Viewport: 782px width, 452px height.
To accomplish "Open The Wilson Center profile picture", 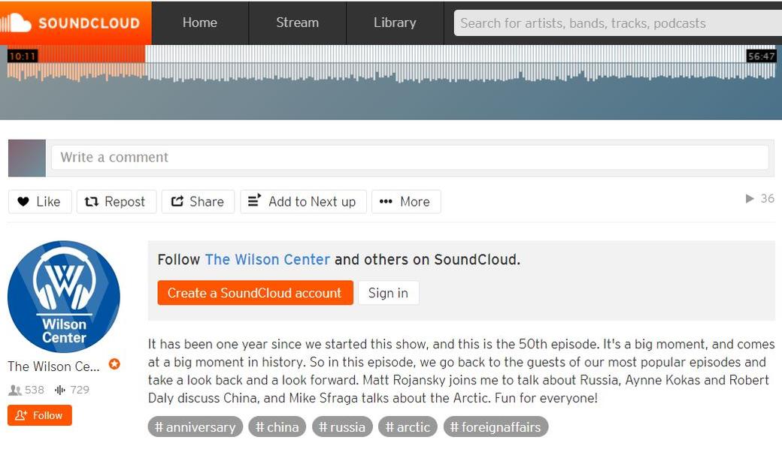I will click(64, 297).
